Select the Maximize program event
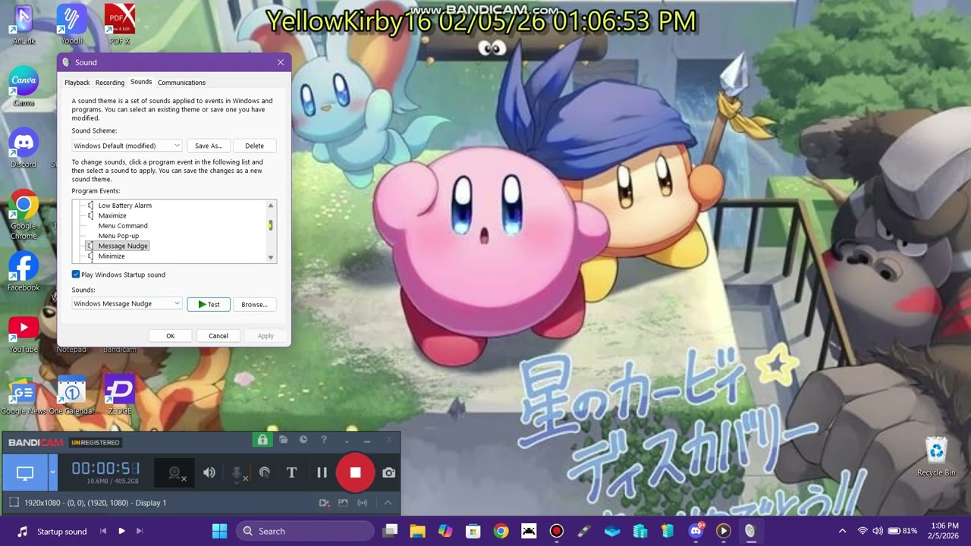This screenshot has height=546, width=971. [x=112, y=215]
